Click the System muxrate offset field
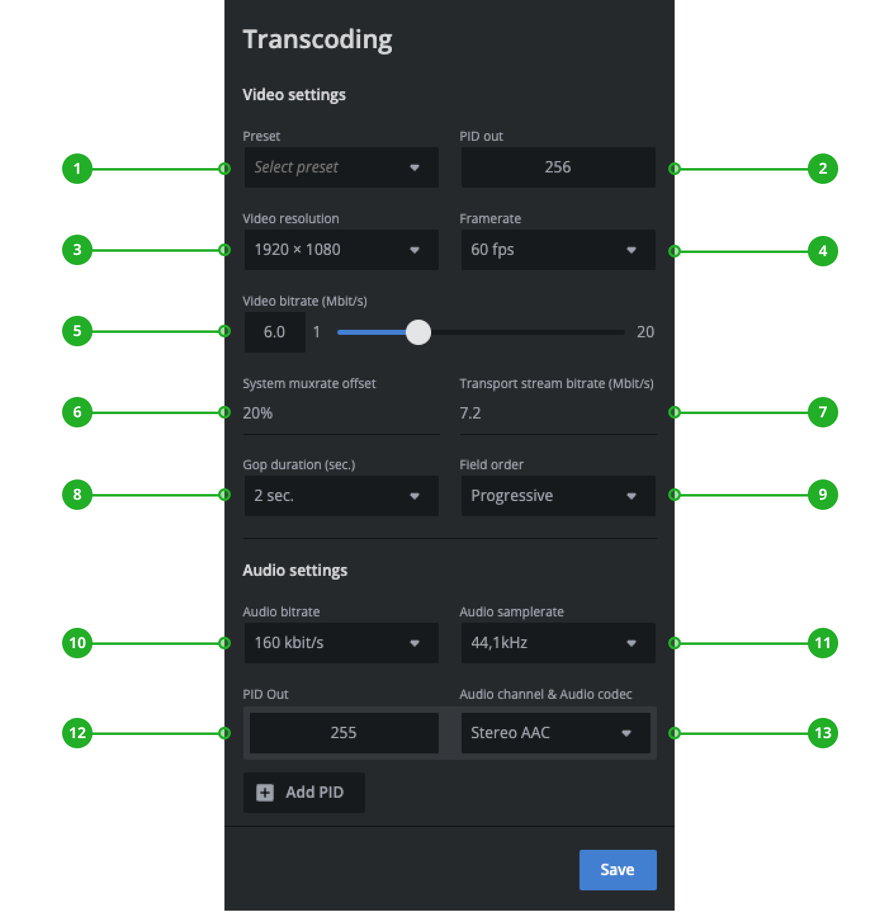 (x=341, y=413)
